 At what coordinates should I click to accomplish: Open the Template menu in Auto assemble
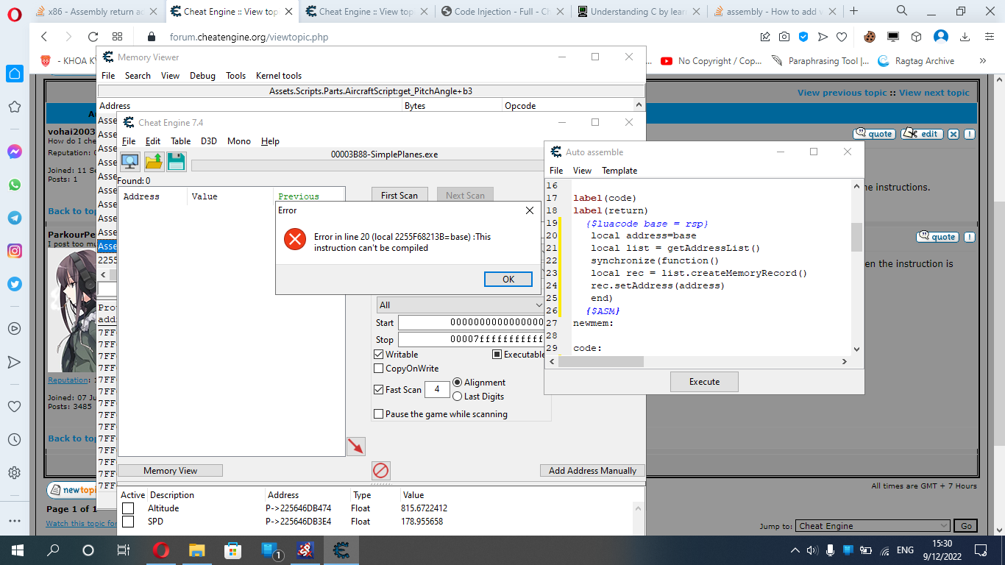coord(619,171)
